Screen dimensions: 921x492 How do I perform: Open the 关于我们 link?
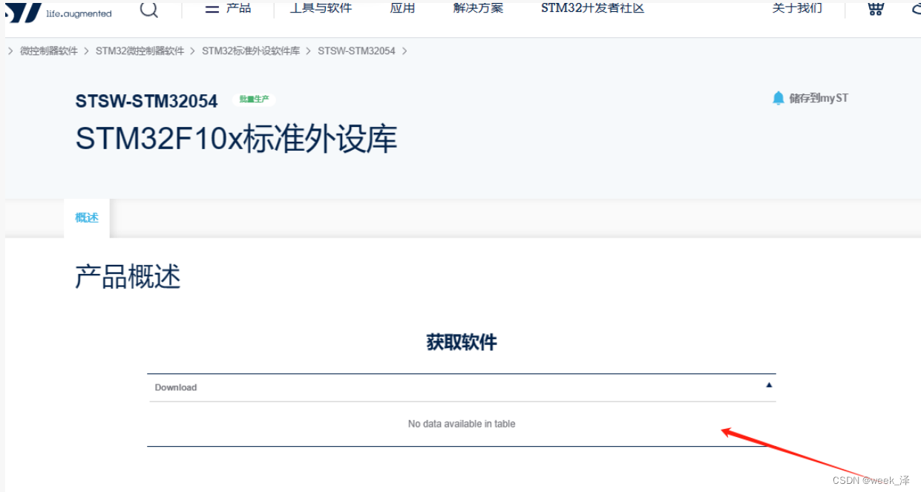click(x=797, y=8)
